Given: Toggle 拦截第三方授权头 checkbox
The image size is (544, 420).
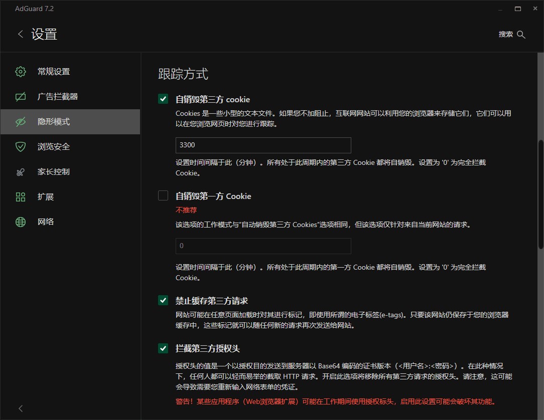Looking at the screenshot, I should [x=163, y=348].
